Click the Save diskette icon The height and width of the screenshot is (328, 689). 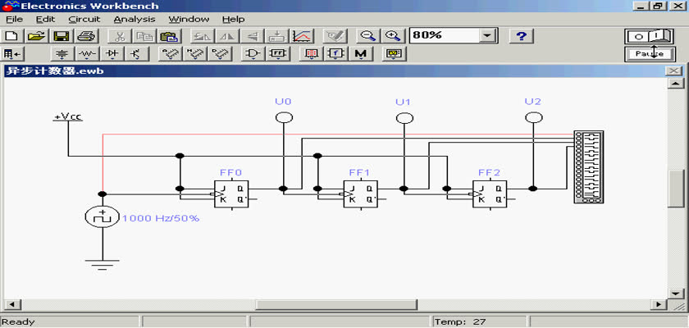coord(61,36)
